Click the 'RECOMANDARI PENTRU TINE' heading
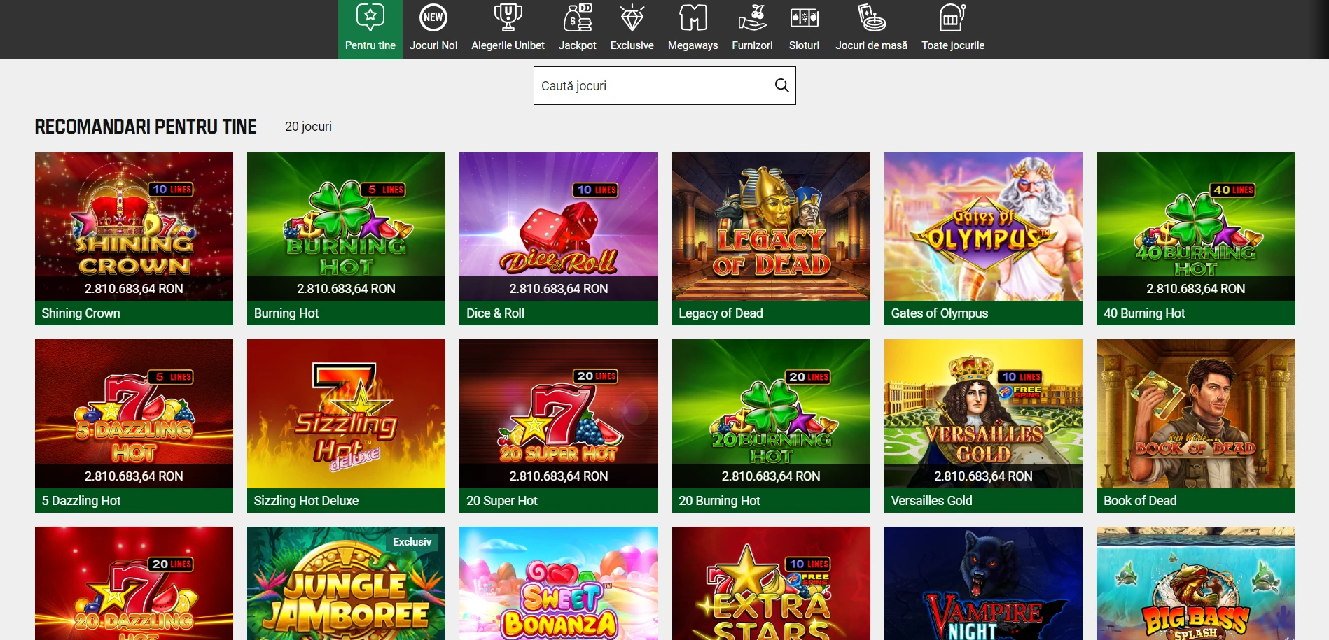Image resolution: width=1329 pixels, height=640 pixels. 146,127
